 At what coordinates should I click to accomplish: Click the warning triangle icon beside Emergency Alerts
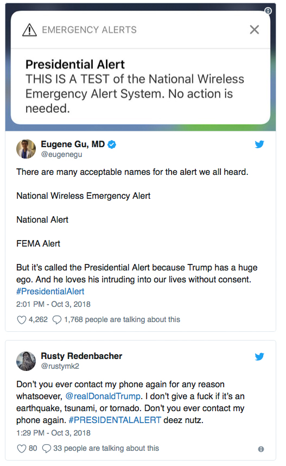pyautogui.click(x=30, y=30)
